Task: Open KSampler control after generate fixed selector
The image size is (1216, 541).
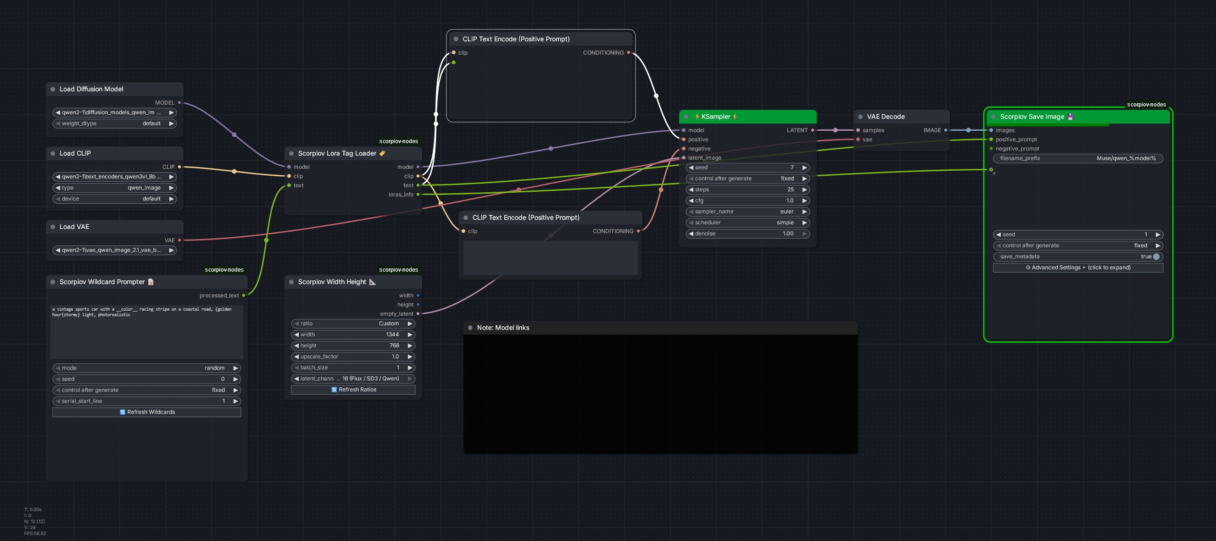Action: pyautogui.click(x=748, y=179)
